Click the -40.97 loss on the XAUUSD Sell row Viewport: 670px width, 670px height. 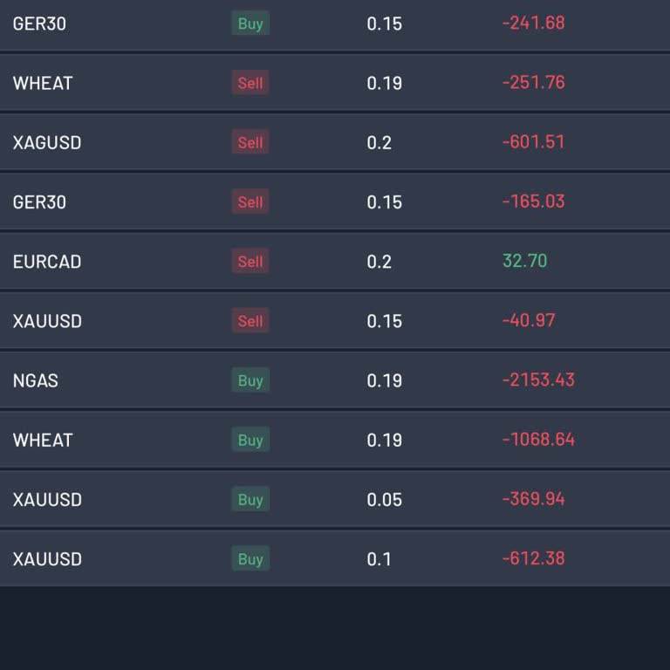[529, 320]
